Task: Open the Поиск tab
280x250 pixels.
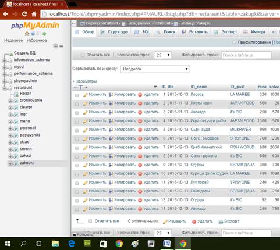Action: click(x=166, y=32)
